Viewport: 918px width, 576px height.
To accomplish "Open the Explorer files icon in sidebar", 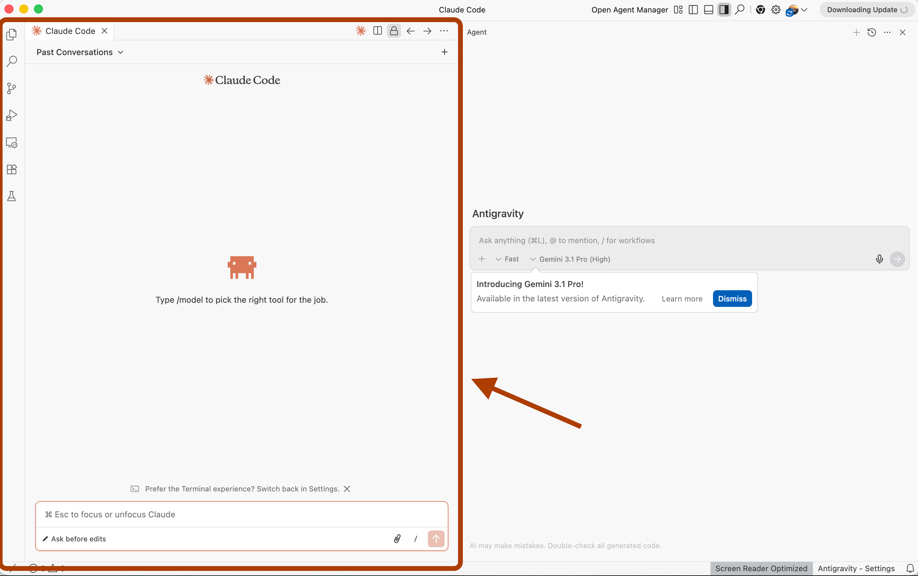I will pos(12,34).
